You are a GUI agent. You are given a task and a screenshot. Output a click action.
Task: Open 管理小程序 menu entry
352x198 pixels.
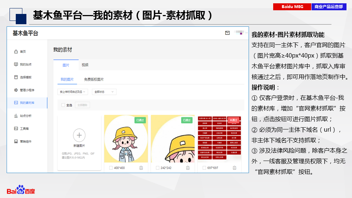(x=27, y=90)
